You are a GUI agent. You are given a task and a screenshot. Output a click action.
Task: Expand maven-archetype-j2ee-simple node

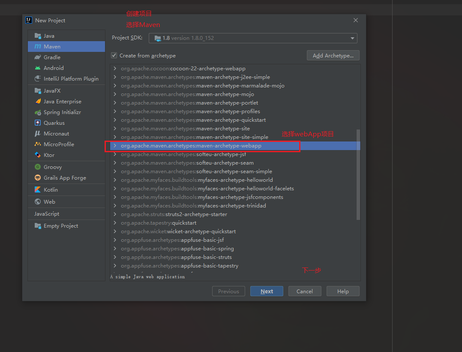coord(115,77)
